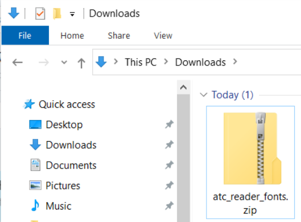The height and width of the screenshot is (222, 301).
Task: Click the Pictures landscape icon in sidebar
Action: (x=35, y=186)
